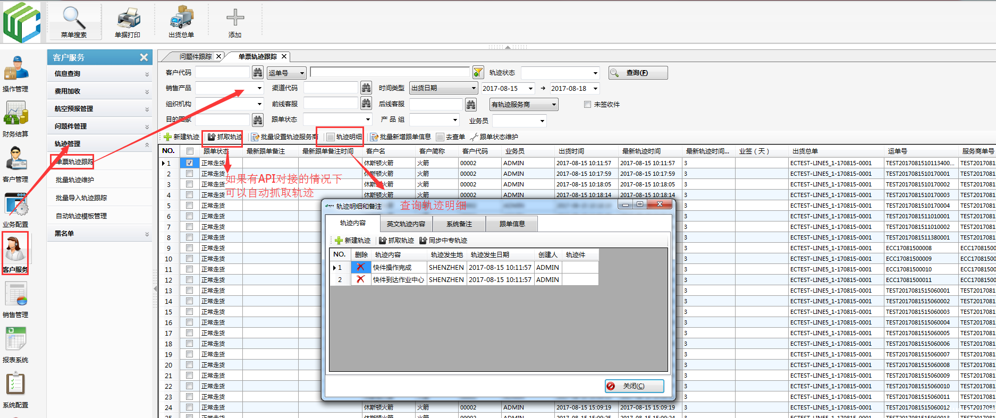This screenshot has width=996, height=418.
Task: Click 批量设置轨迹服务商 toolbar item
Action: pos(284,137)
